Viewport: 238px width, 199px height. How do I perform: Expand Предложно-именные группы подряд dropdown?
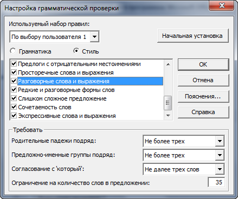coord(220,155)
